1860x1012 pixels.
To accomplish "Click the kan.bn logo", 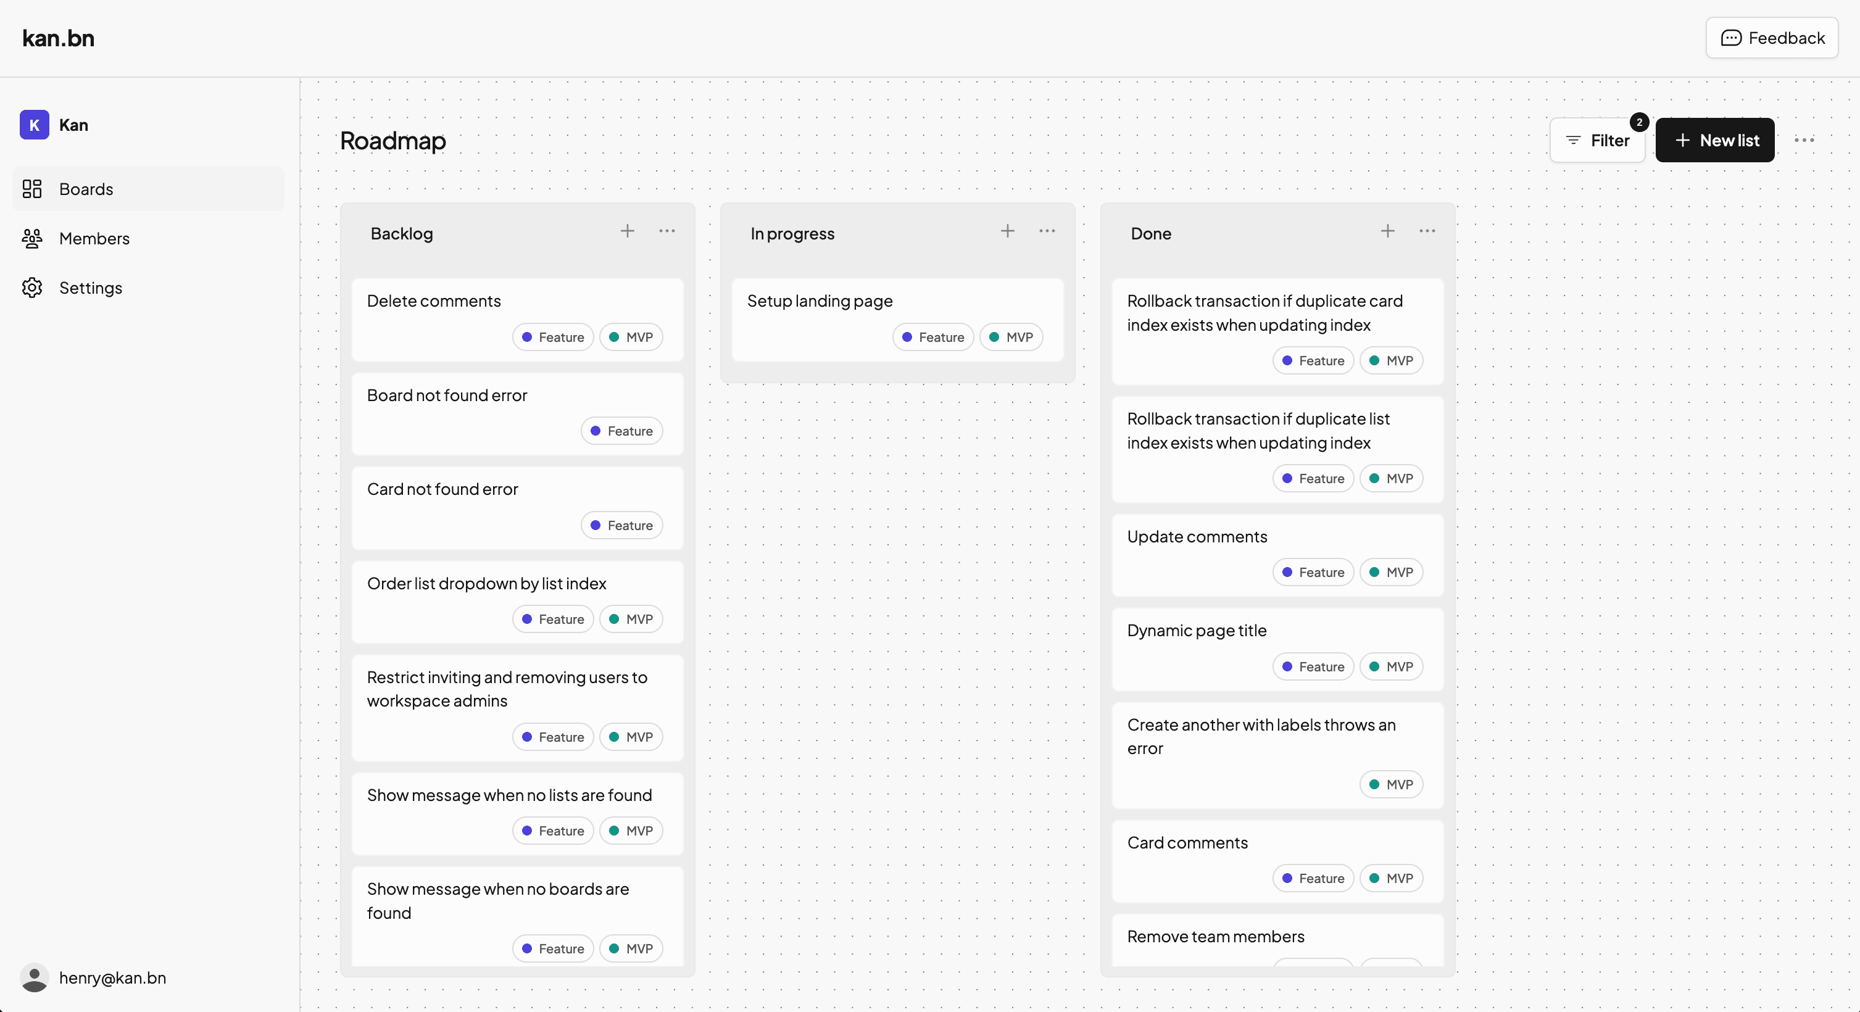I will 58,38.
